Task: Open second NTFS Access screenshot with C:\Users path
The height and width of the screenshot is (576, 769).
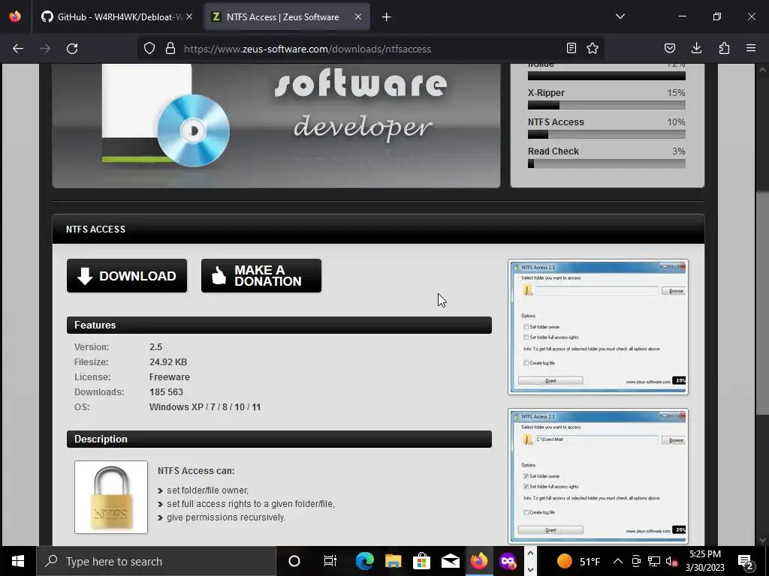Action: click(x=599, y=475)
